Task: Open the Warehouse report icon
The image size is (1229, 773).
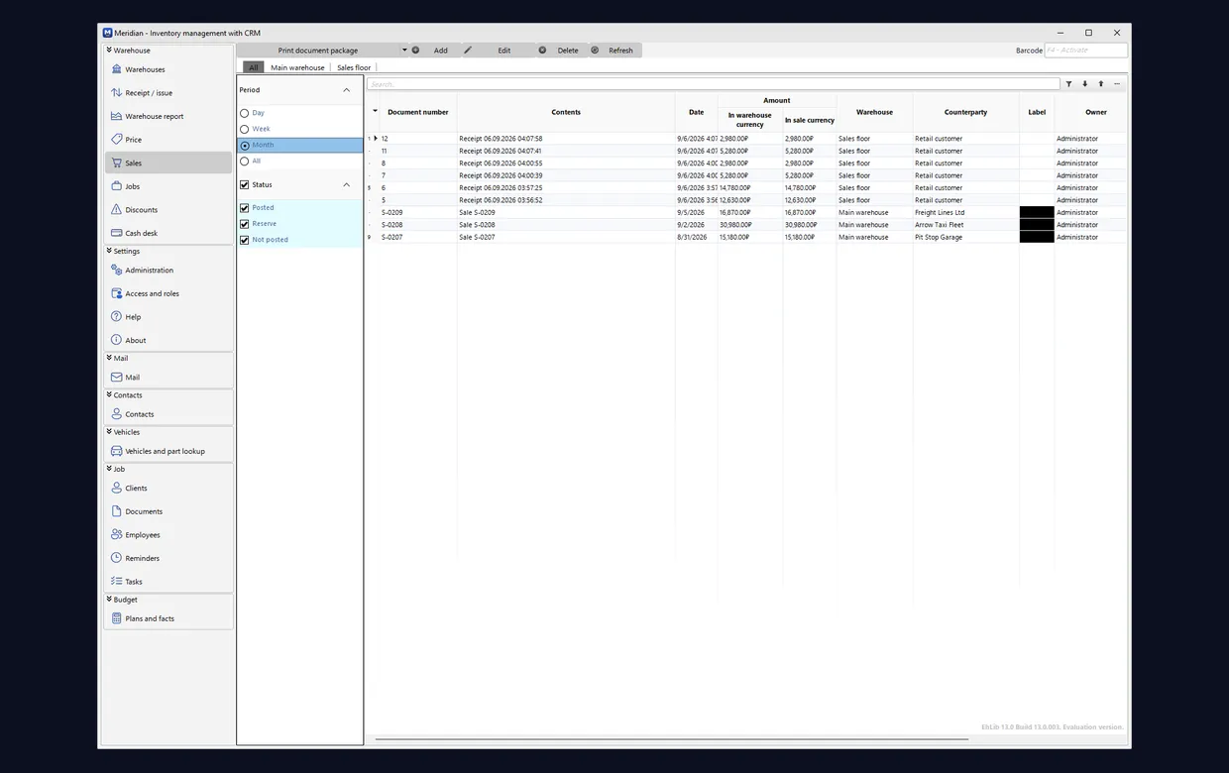Action: coord(116,116)
